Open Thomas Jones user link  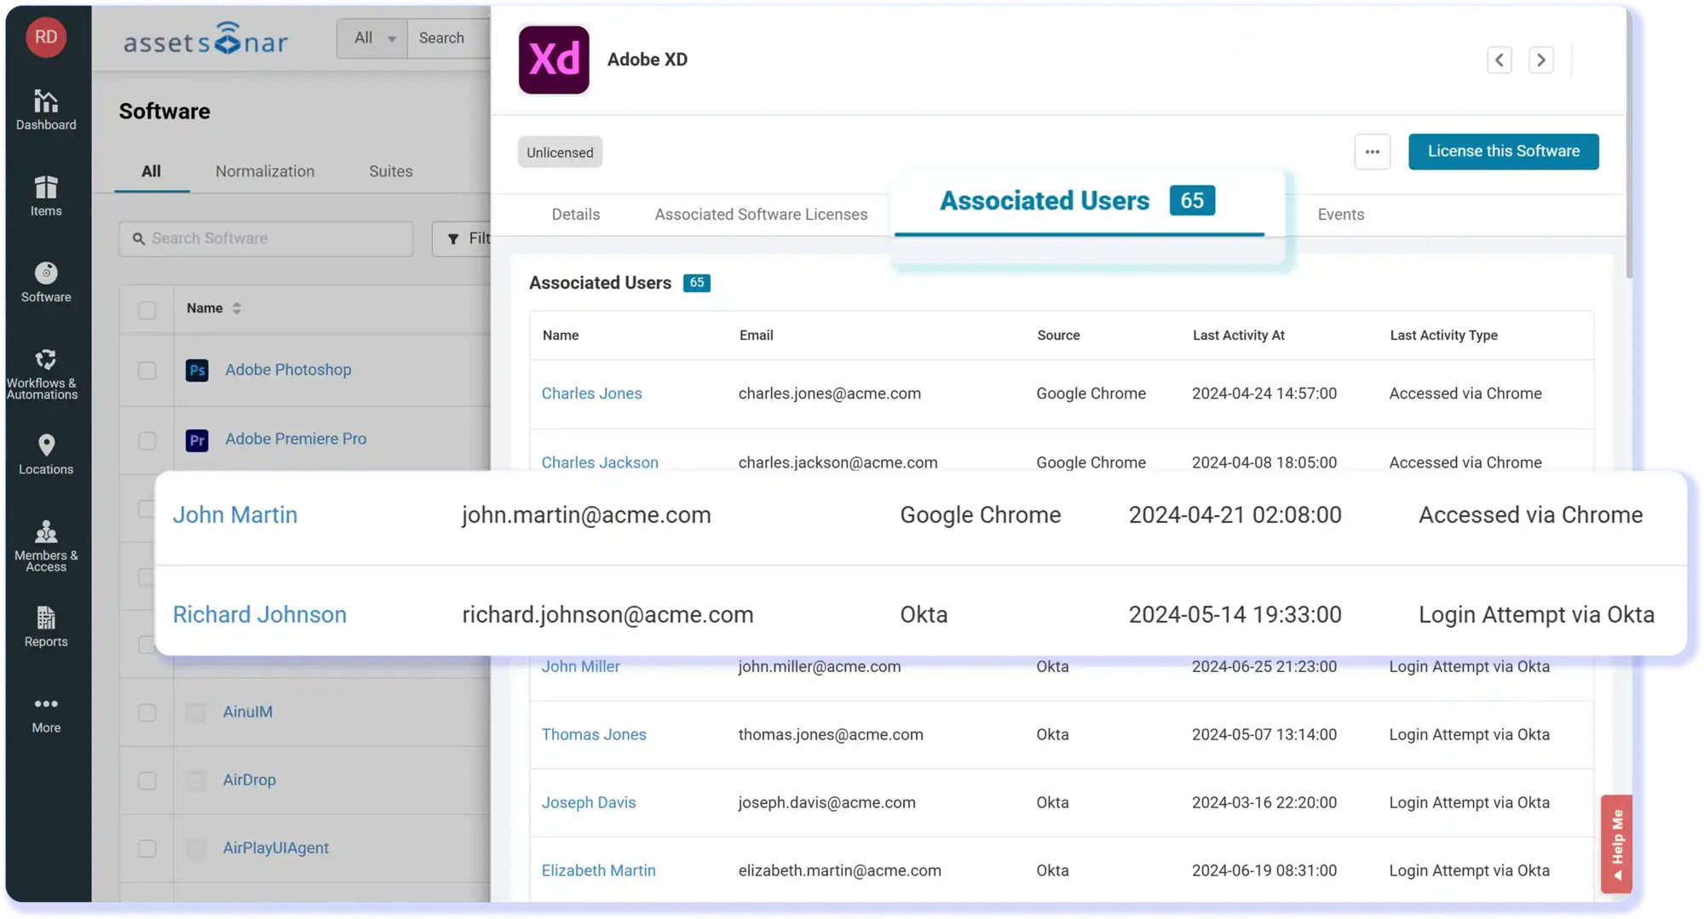click(x=594, y=735)
